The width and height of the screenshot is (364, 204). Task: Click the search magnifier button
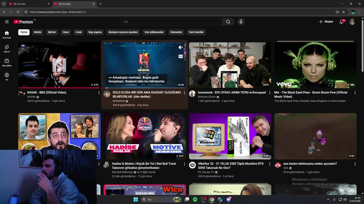tap(228, 22)
